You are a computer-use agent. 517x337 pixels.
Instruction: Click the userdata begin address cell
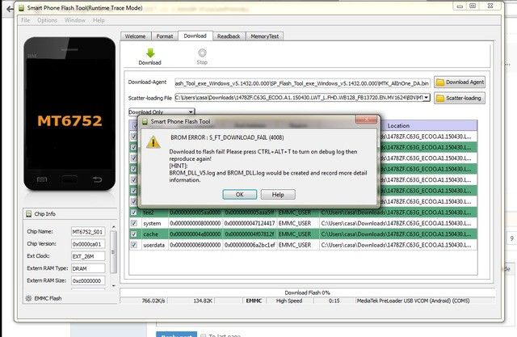pos(195,245)
